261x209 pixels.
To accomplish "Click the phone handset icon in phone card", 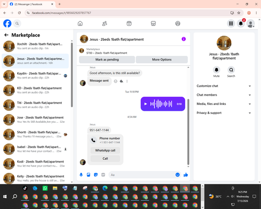I will 93,140.
